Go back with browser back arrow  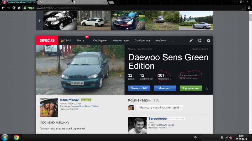3,8
